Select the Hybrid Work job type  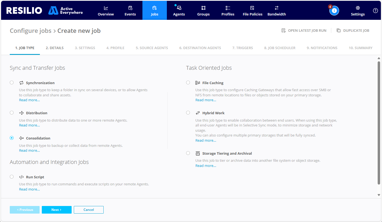pyautogui.click(x=188, y=112)
